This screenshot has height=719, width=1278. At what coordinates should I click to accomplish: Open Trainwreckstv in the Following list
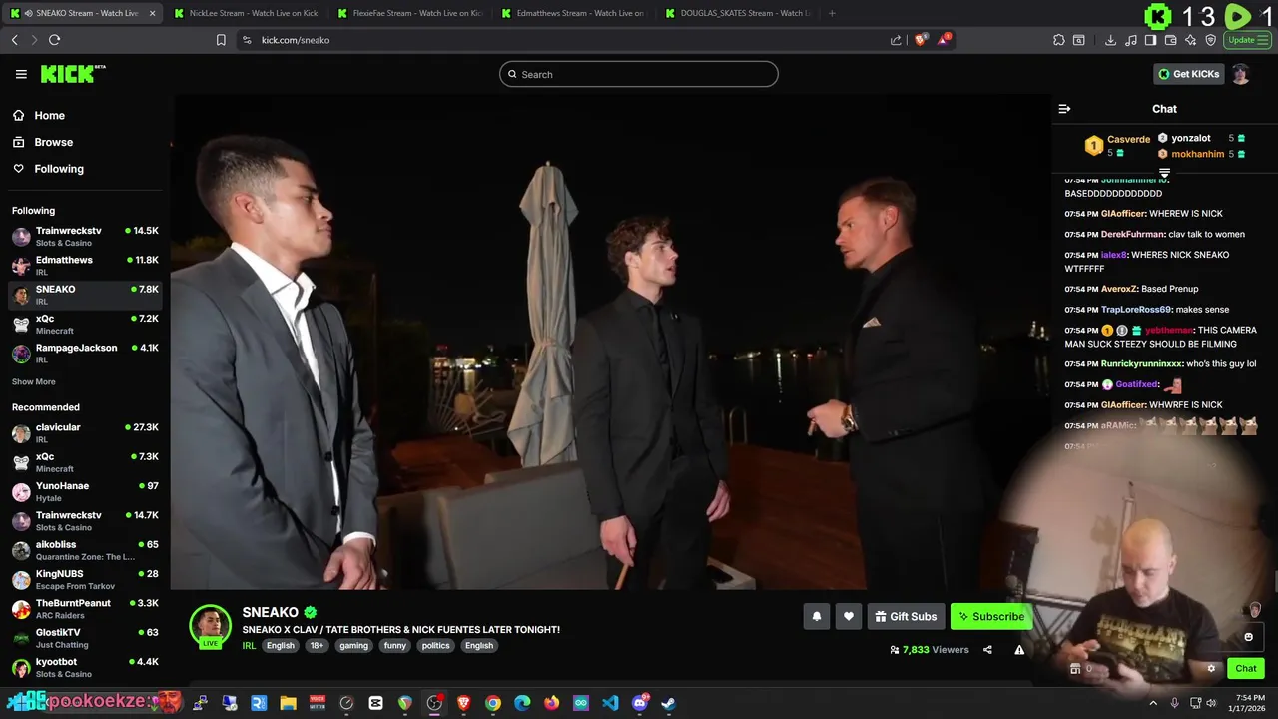(x=85, y=236)
